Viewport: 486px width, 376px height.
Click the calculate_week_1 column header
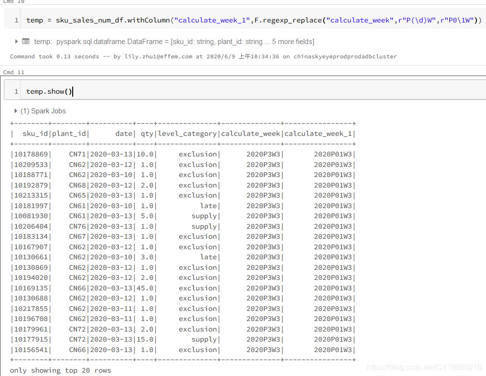318,133
